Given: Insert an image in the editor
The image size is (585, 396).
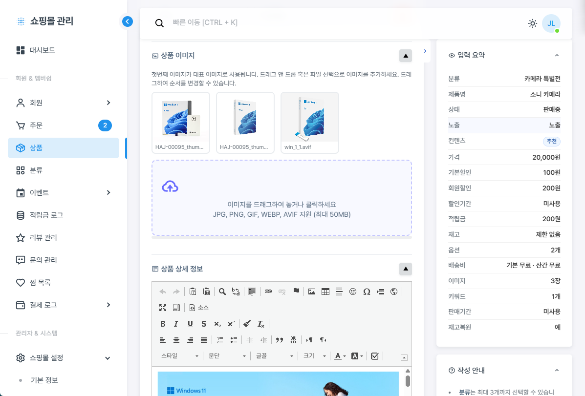Looking at the screenshot, I should (311, 292).
